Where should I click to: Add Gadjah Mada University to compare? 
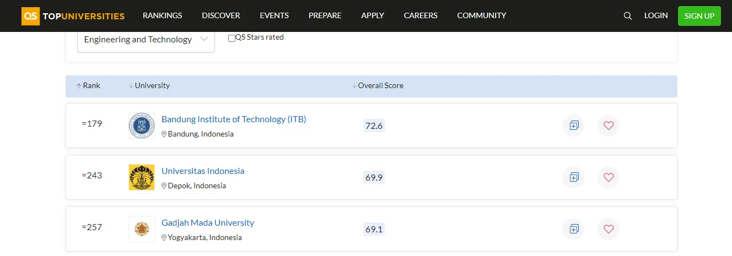[573, 229]
